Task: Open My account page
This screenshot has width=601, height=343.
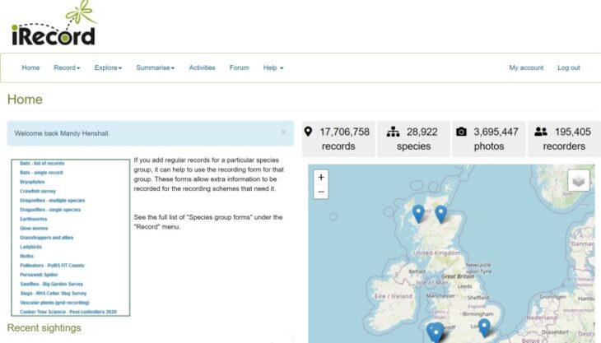Action: click(x=526, y=67)
